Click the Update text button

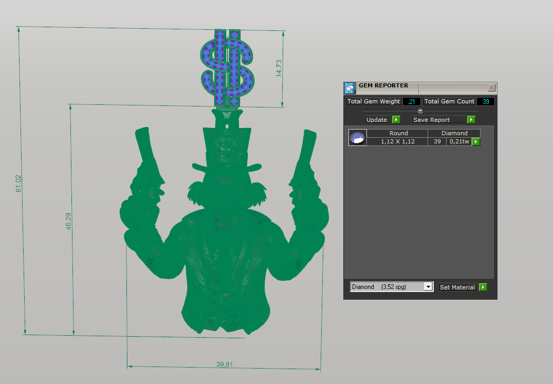coord(377,120)
